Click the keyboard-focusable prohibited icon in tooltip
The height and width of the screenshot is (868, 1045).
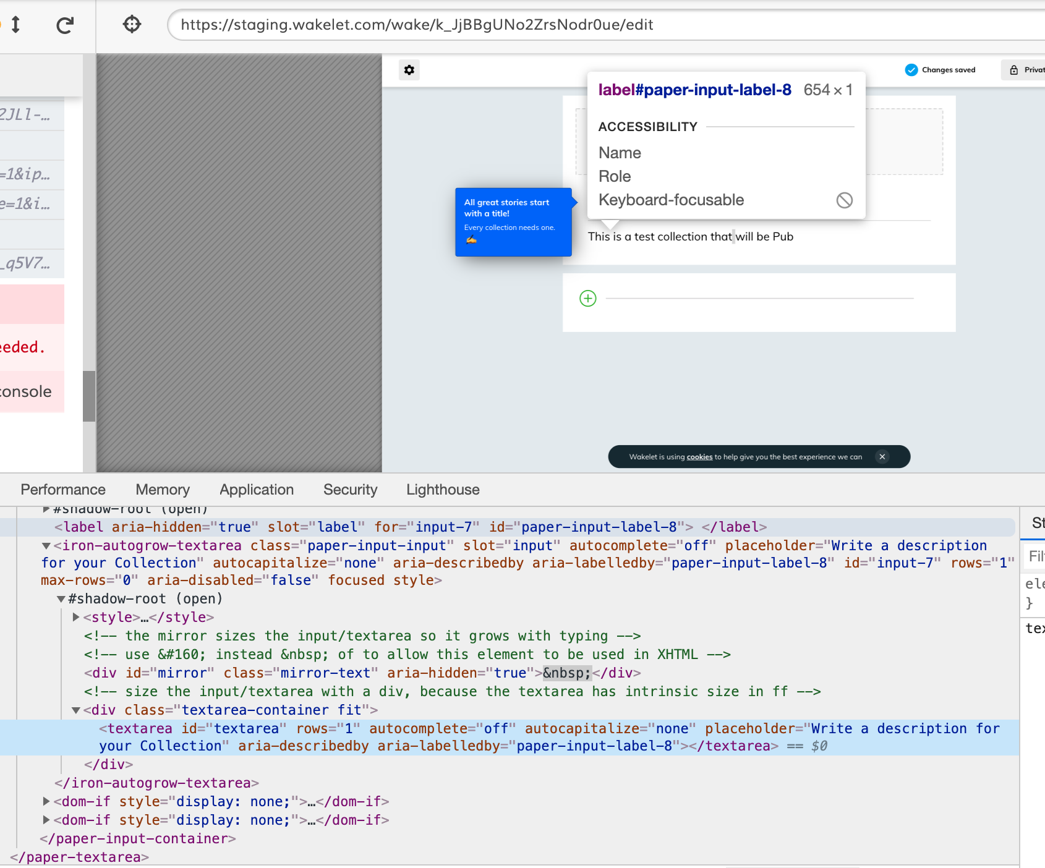tap(845, 200)
